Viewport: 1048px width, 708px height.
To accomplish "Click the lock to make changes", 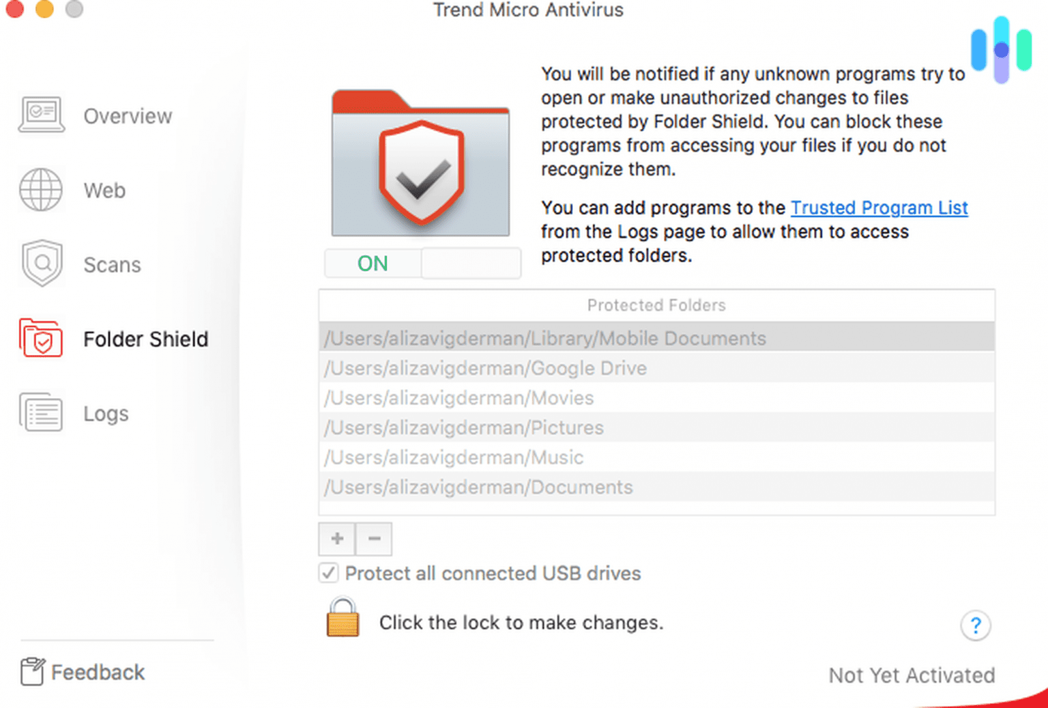I will tap(343, 620).
